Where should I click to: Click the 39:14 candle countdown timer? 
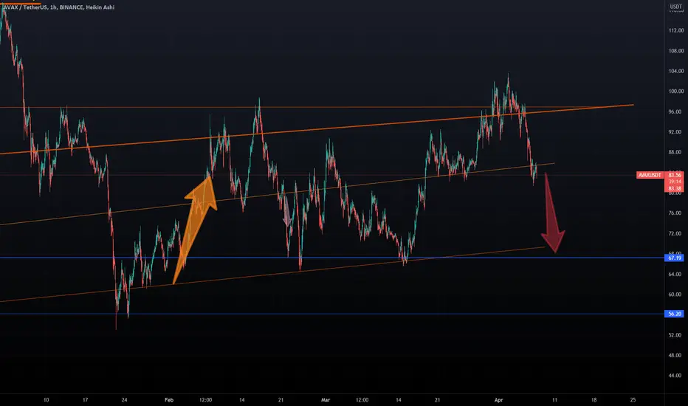pos(675,182)
